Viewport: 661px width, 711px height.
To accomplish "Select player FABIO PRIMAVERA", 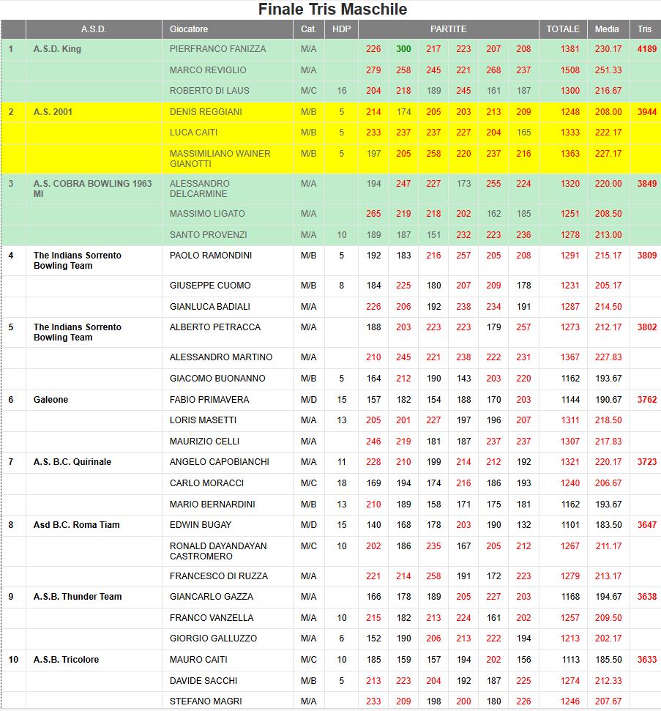I will click(x=209, y=400).
